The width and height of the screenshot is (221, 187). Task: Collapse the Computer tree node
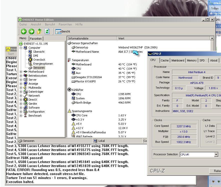tap(21, 48)
